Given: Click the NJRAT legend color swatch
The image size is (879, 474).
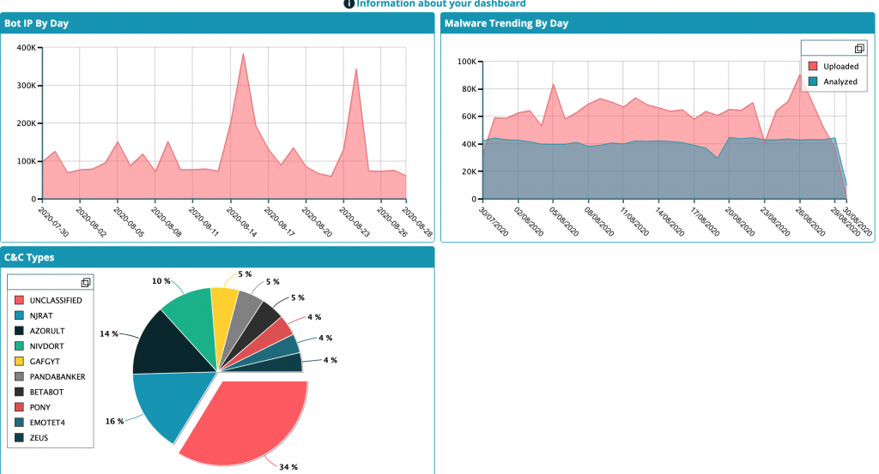Looking at the screenshot, I should pyautogui.click(x=20, y=315).
